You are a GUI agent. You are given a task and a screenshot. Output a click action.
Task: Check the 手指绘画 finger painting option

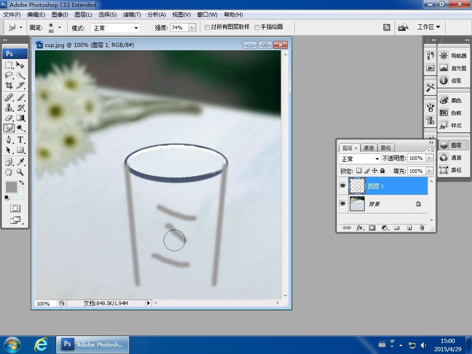(257, 27)
